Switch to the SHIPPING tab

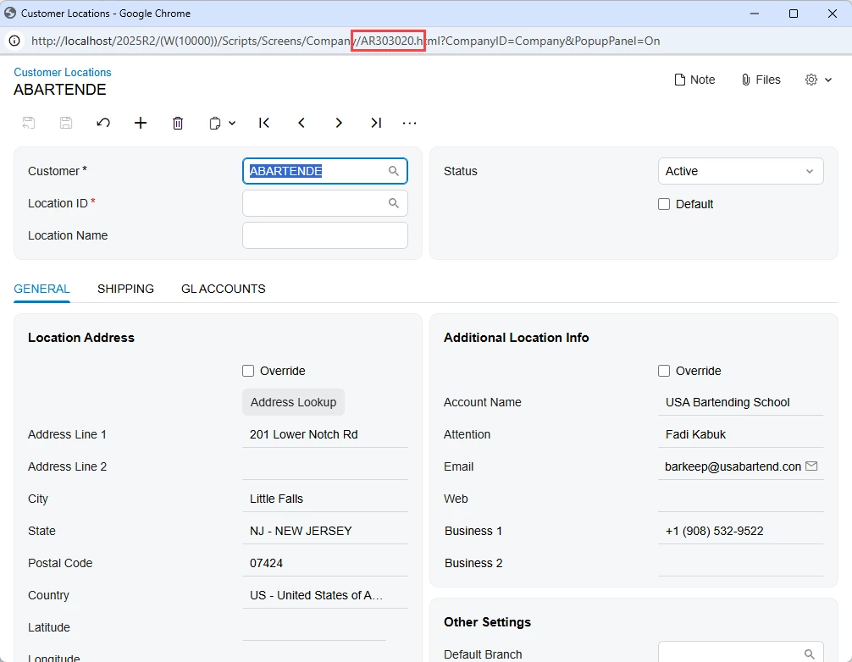click(125, 289)
